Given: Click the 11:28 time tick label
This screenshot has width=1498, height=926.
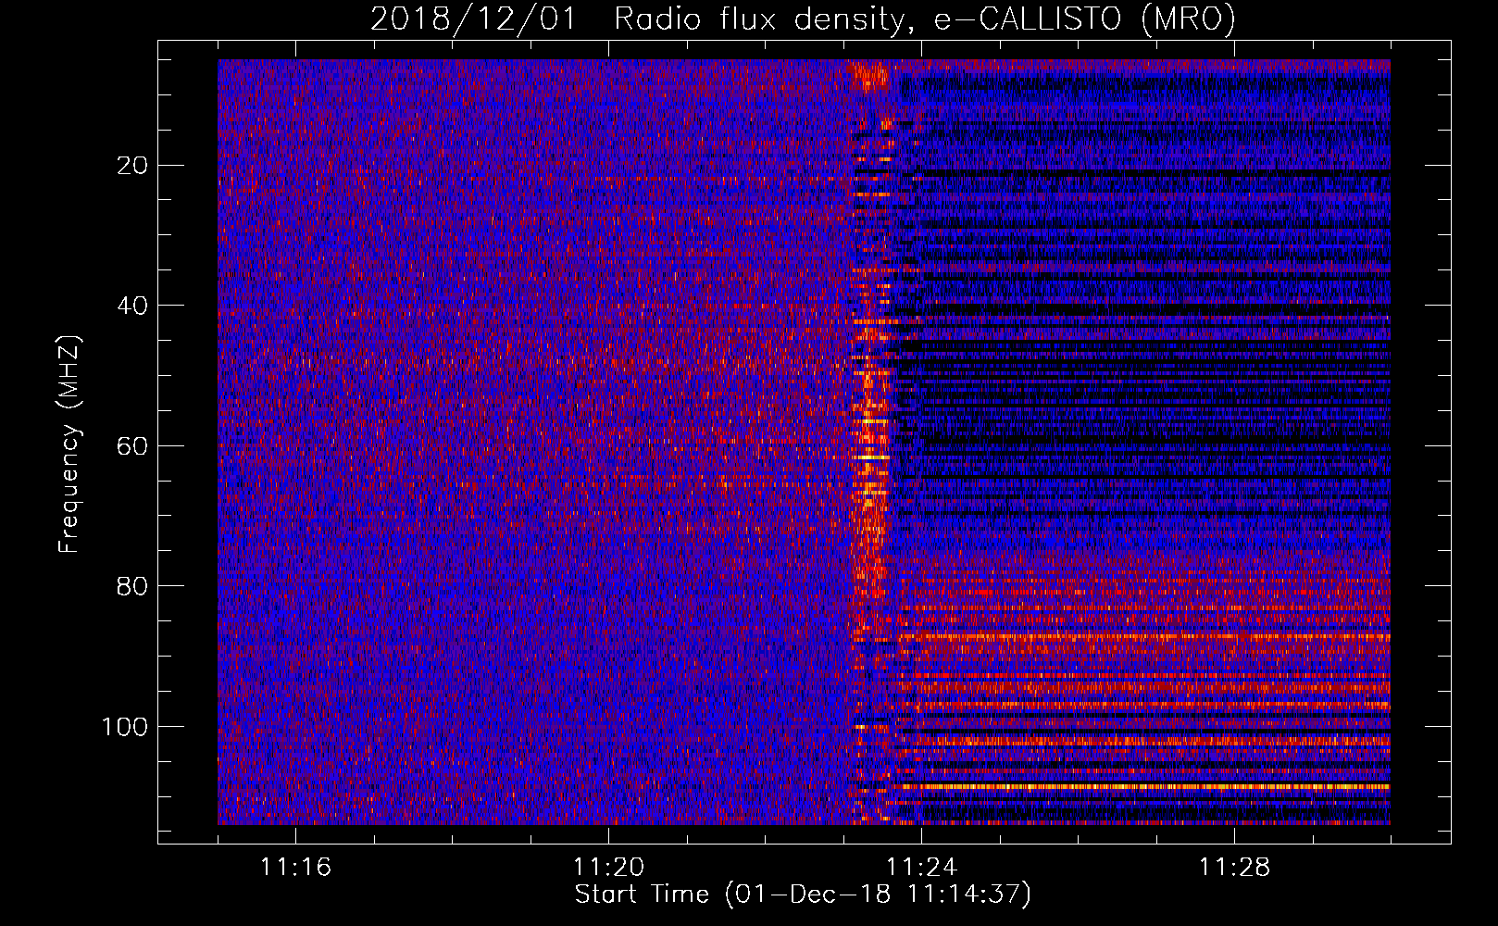Looking at the screenshot, I should [1234, 868].
